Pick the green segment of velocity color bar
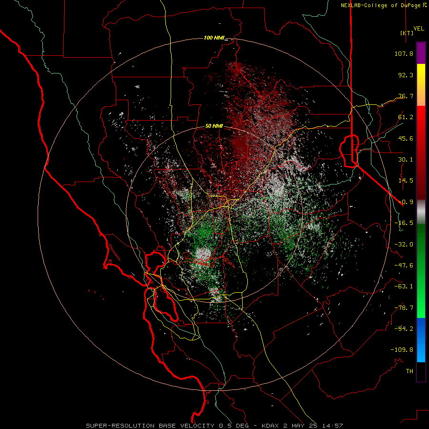429x429 pixels. pyautogui.click(x=421, y=271)
